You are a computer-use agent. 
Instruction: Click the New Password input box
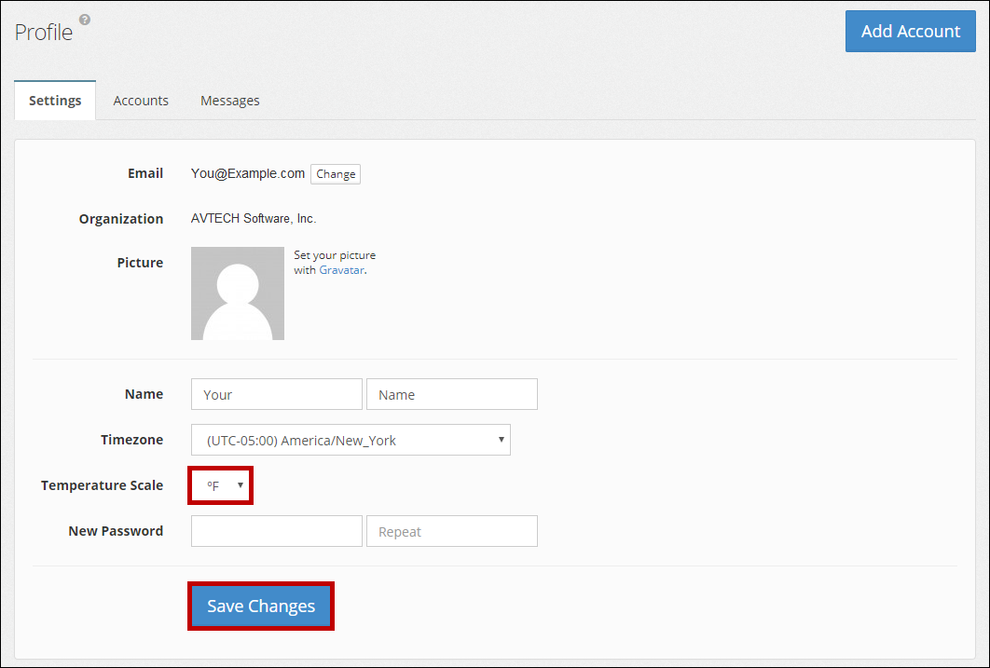pyautogui.click(x=277, y=531)
